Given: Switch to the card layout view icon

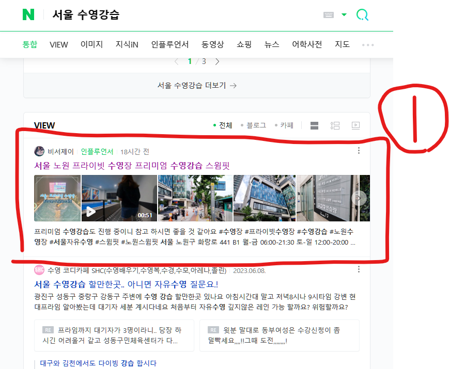Looking at the screenshot, I should click(x=315, y=125).
